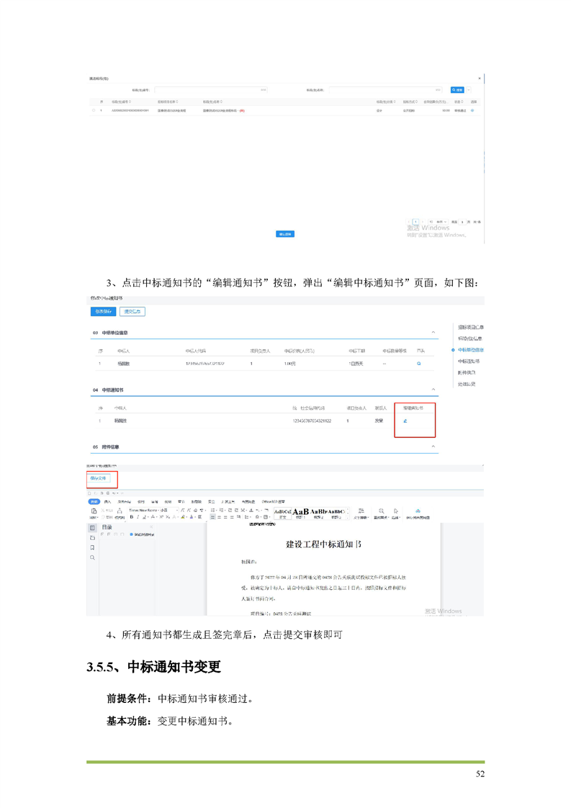571x808 pixels.
Task: Click the 标段(包)编号 search input field
Action: tap(210, 90)
